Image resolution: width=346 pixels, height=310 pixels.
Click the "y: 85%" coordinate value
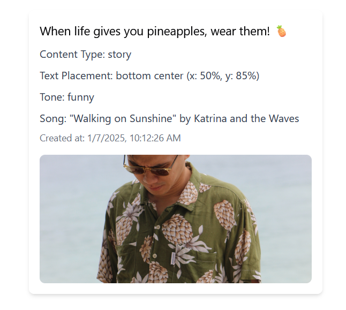pyautogui.click(x=241, y=75)
